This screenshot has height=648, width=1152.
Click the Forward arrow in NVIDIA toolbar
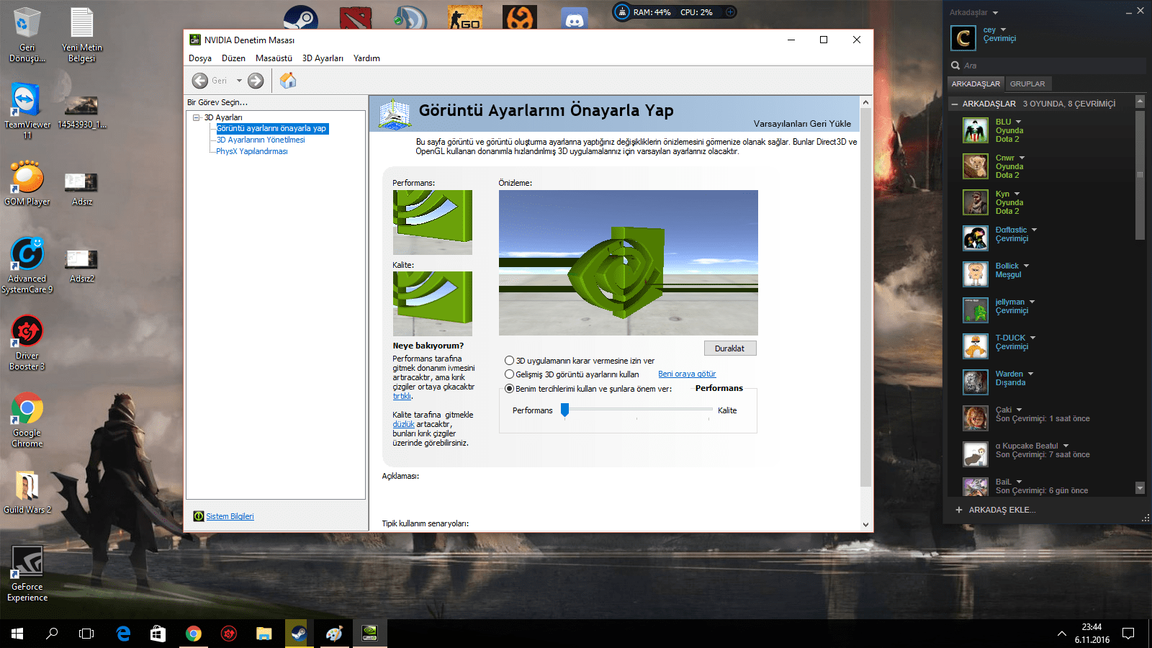[x=256, y=81]
